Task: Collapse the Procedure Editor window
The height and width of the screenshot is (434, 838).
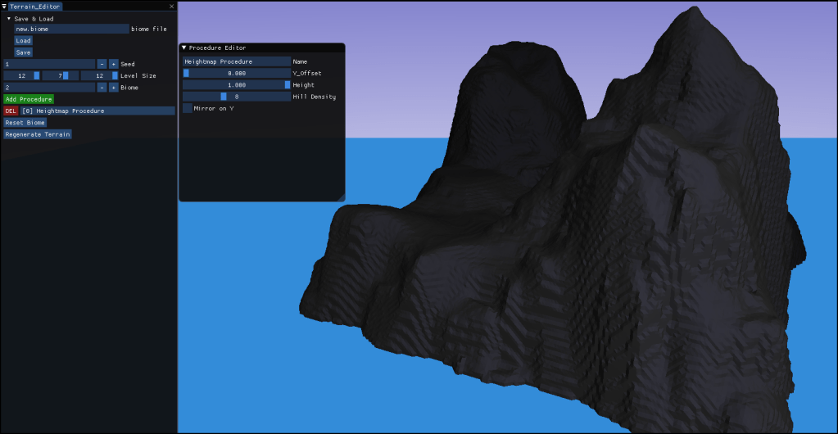Action: (184, 48)
